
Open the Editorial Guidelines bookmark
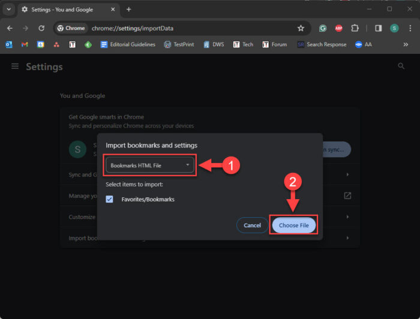pos(128,44)
